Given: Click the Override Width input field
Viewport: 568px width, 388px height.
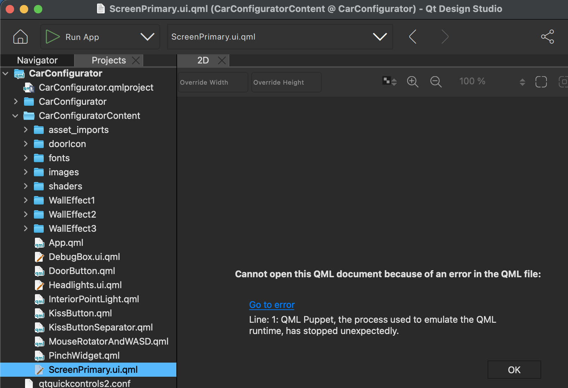Looking at the screenshot, I should click(x=213, y=82).
